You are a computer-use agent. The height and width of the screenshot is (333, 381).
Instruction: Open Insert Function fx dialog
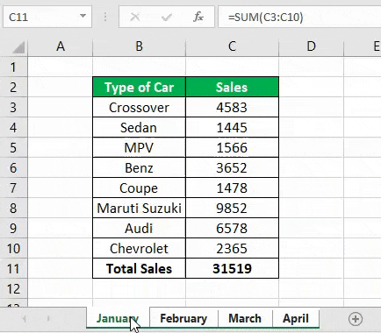[x=198, y=17]
